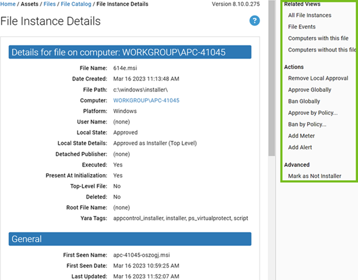Open File Catalog from the breadcrumb
The image size is (358, 280).
(76, 4)
